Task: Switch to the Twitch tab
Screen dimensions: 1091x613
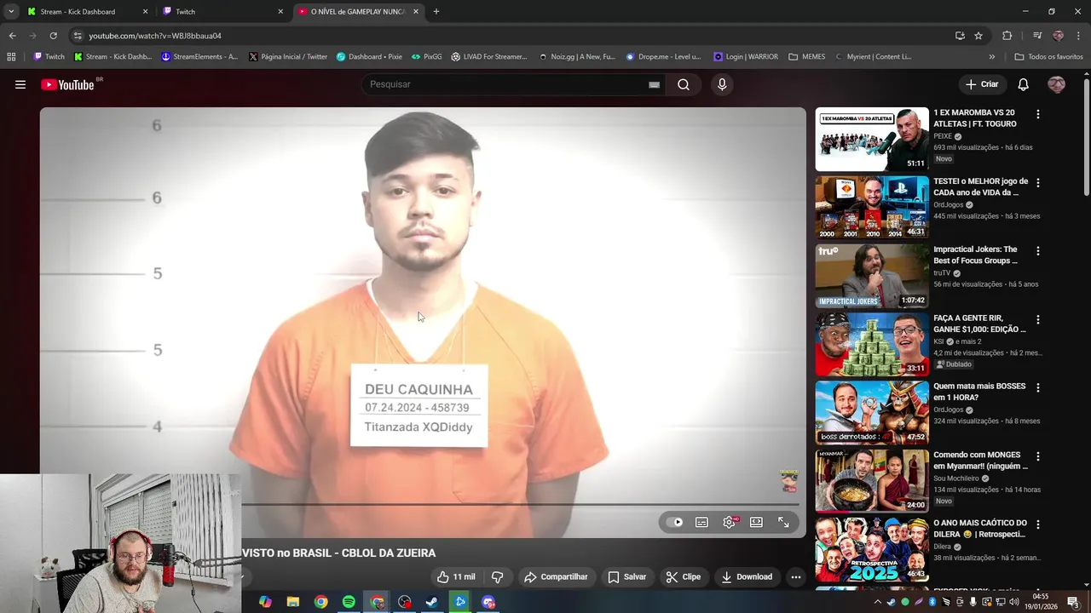Action: point(222,11)
